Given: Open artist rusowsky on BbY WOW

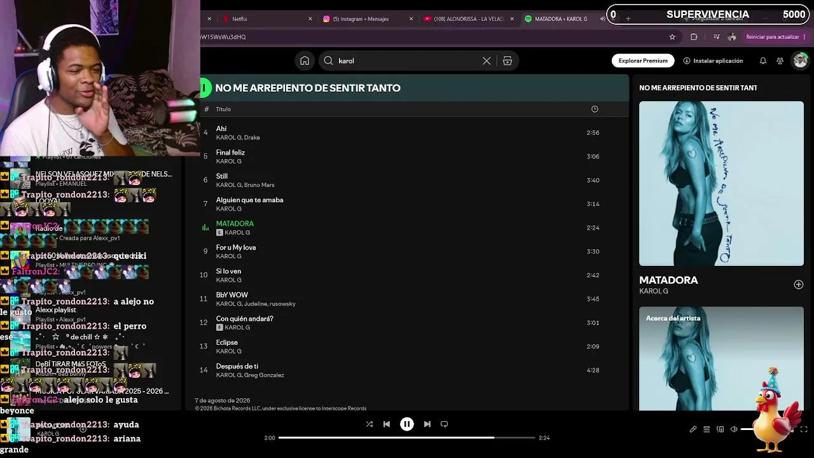Looking at the screenshot, I should [x=283, y=304].
